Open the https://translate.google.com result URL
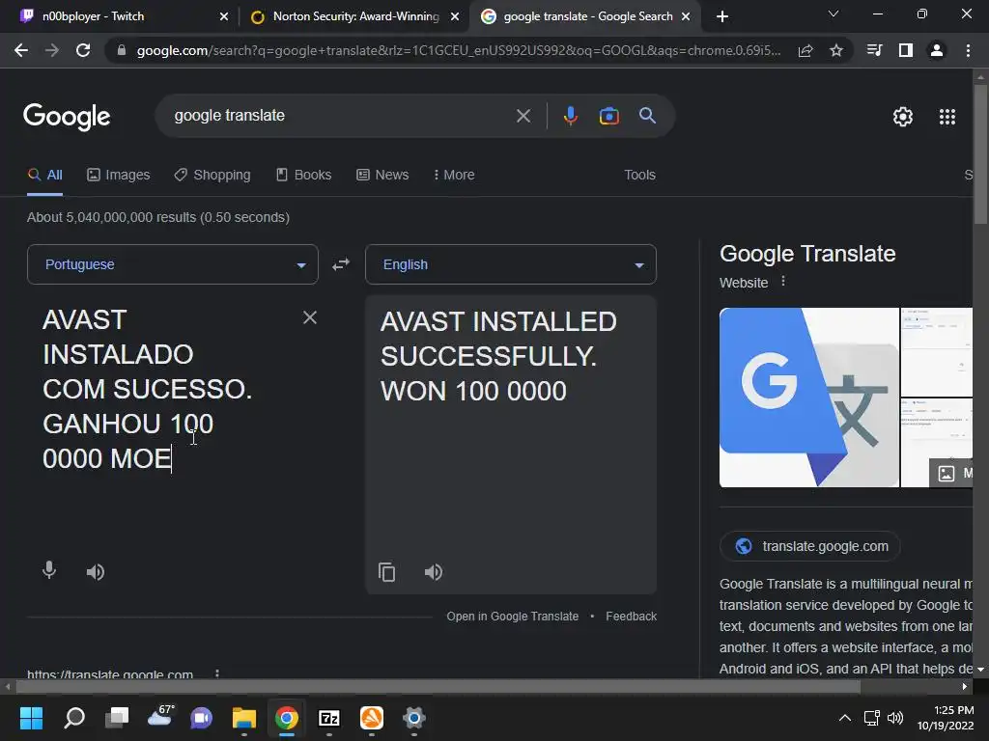This screenshot has height=741, width=989. pyautogui.click(x=110, y=672)
